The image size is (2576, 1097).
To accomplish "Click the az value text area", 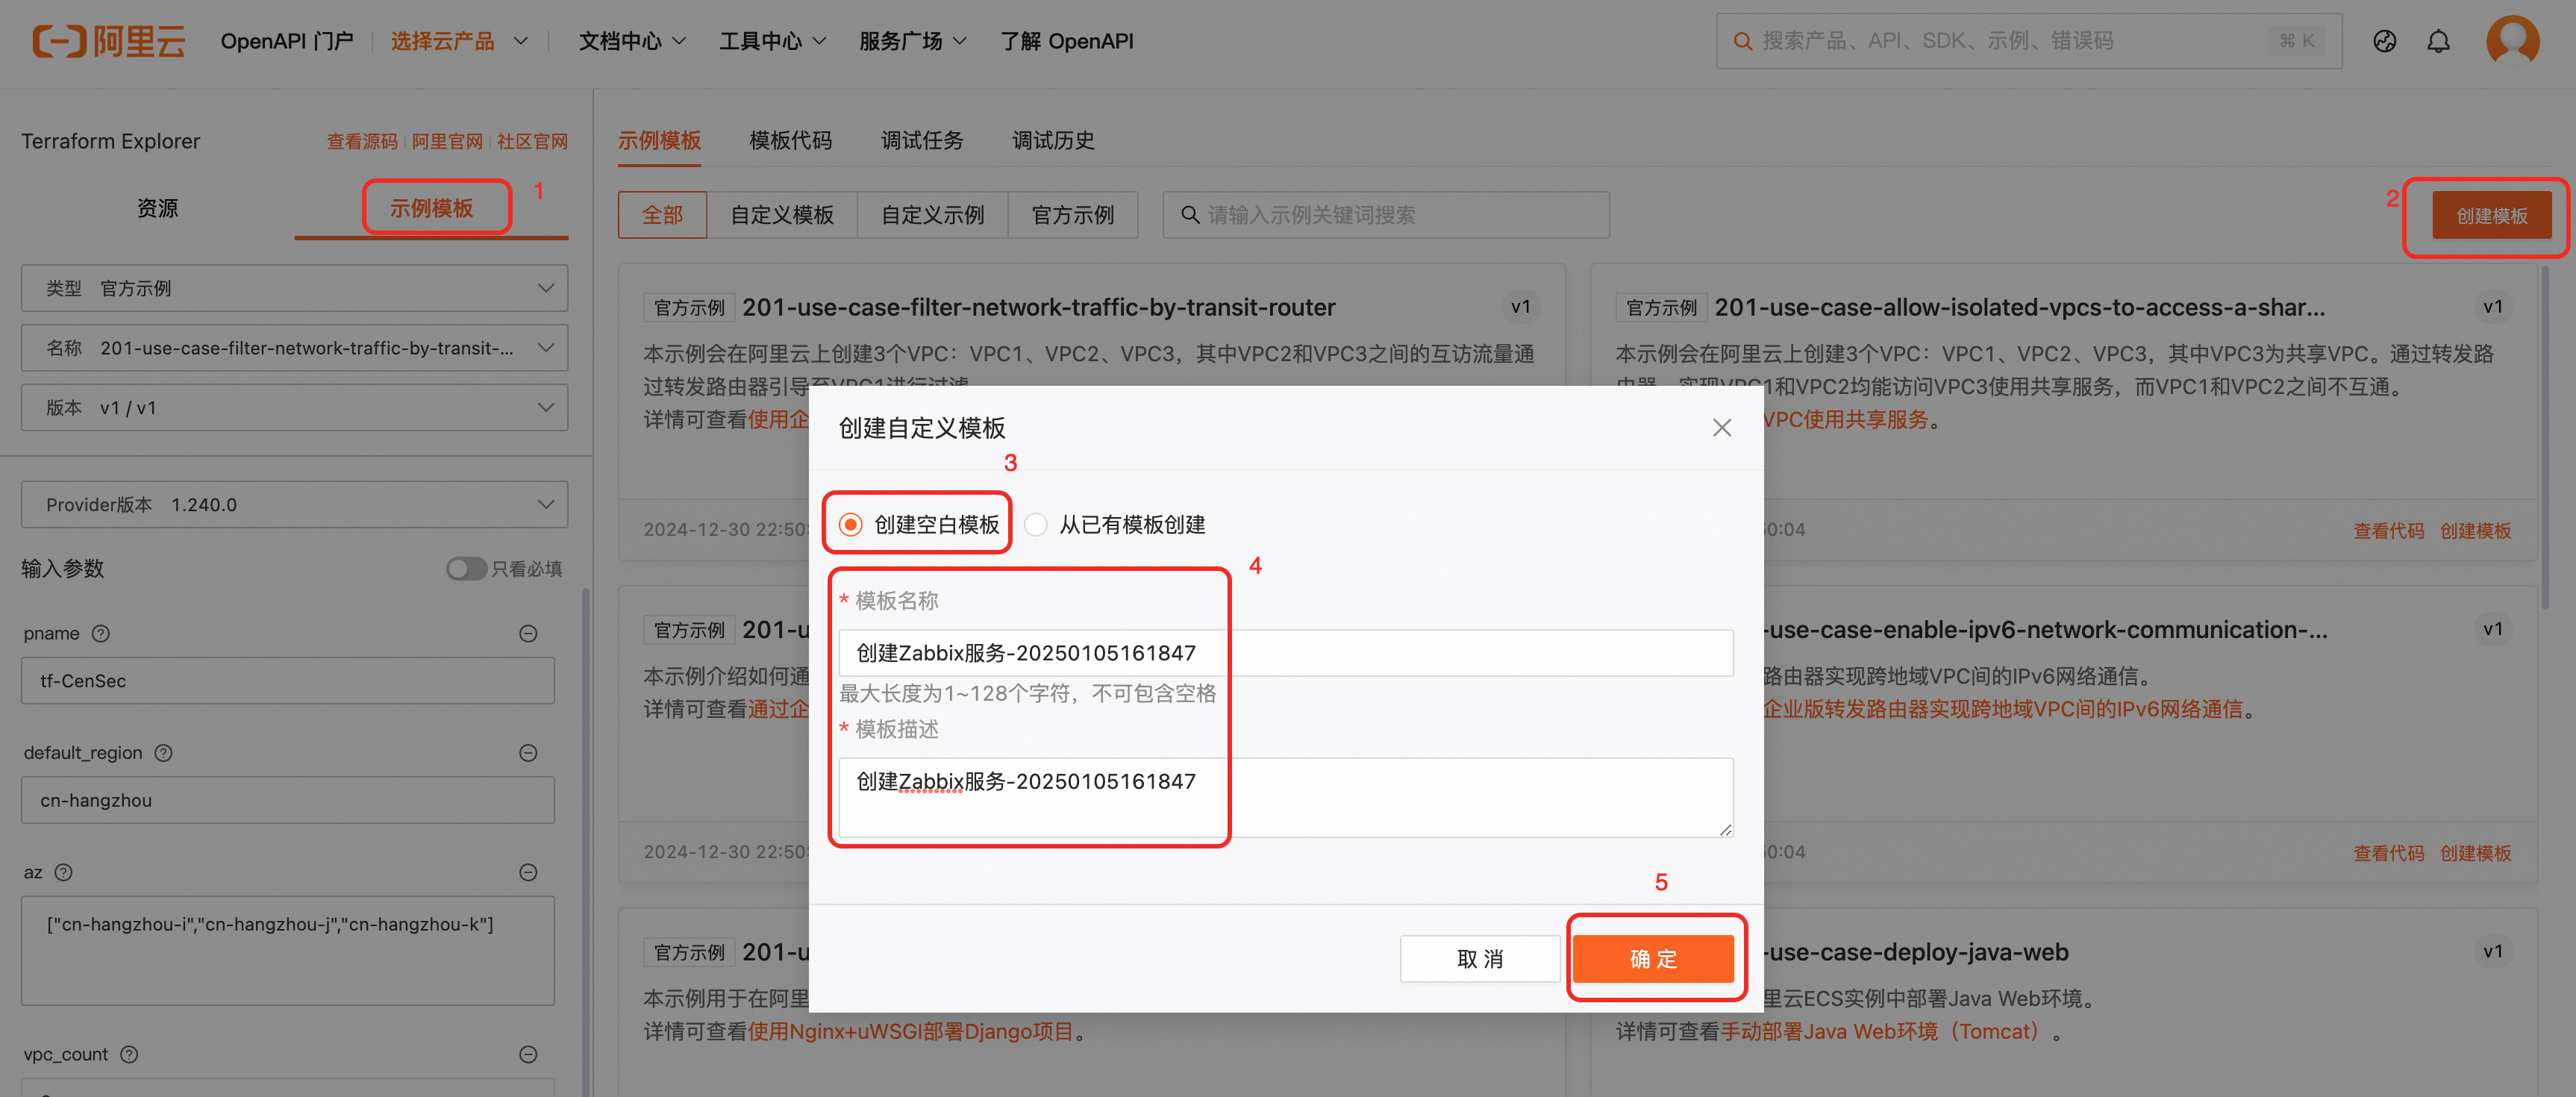I will click(x=287, y=950).
